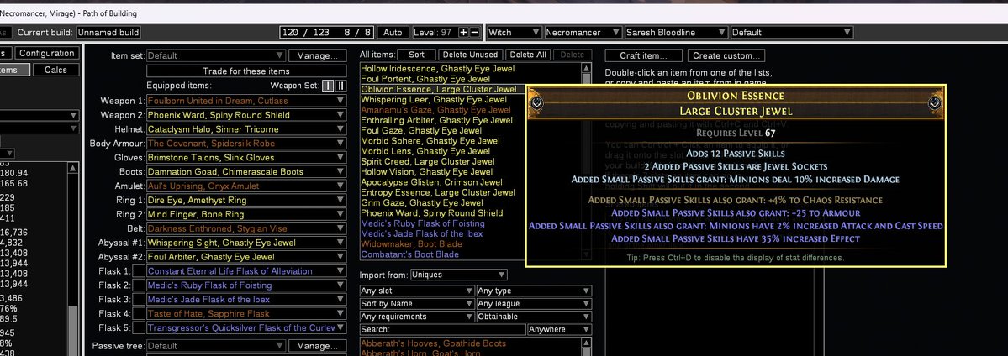Image resolution: width=1008 pixels, height=356 pixels.
Task: Open Obtainable filter dropdown
Action: click(534, 317)
